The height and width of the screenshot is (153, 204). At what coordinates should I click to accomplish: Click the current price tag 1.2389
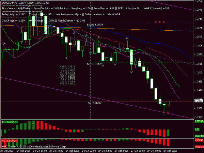click(199, 101)
